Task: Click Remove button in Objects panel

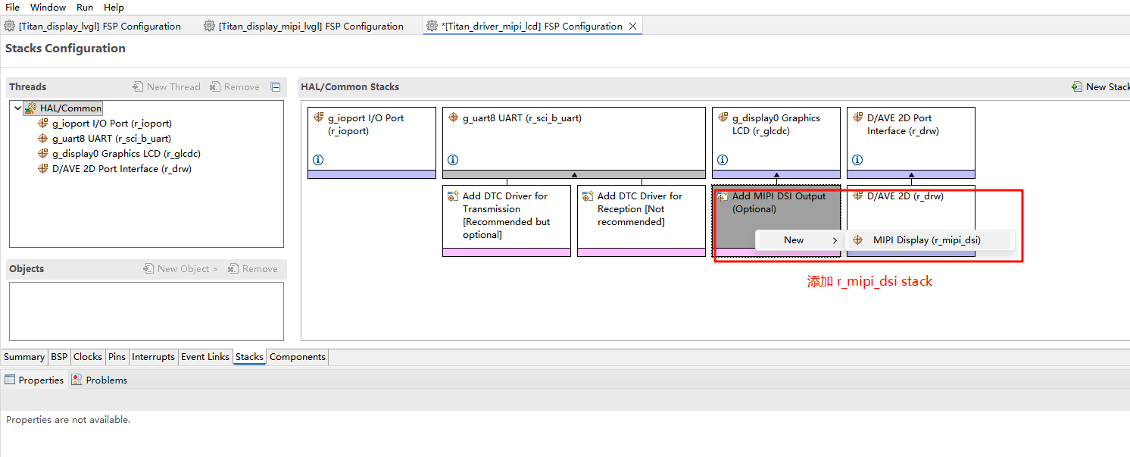Action: click(253, 269)
